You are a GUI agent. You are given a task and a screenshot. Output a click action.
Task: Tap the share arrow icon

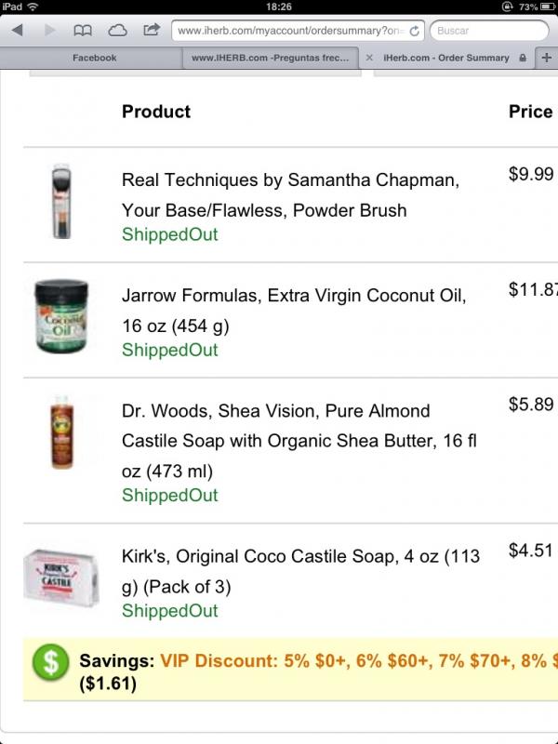coord(152,30)
